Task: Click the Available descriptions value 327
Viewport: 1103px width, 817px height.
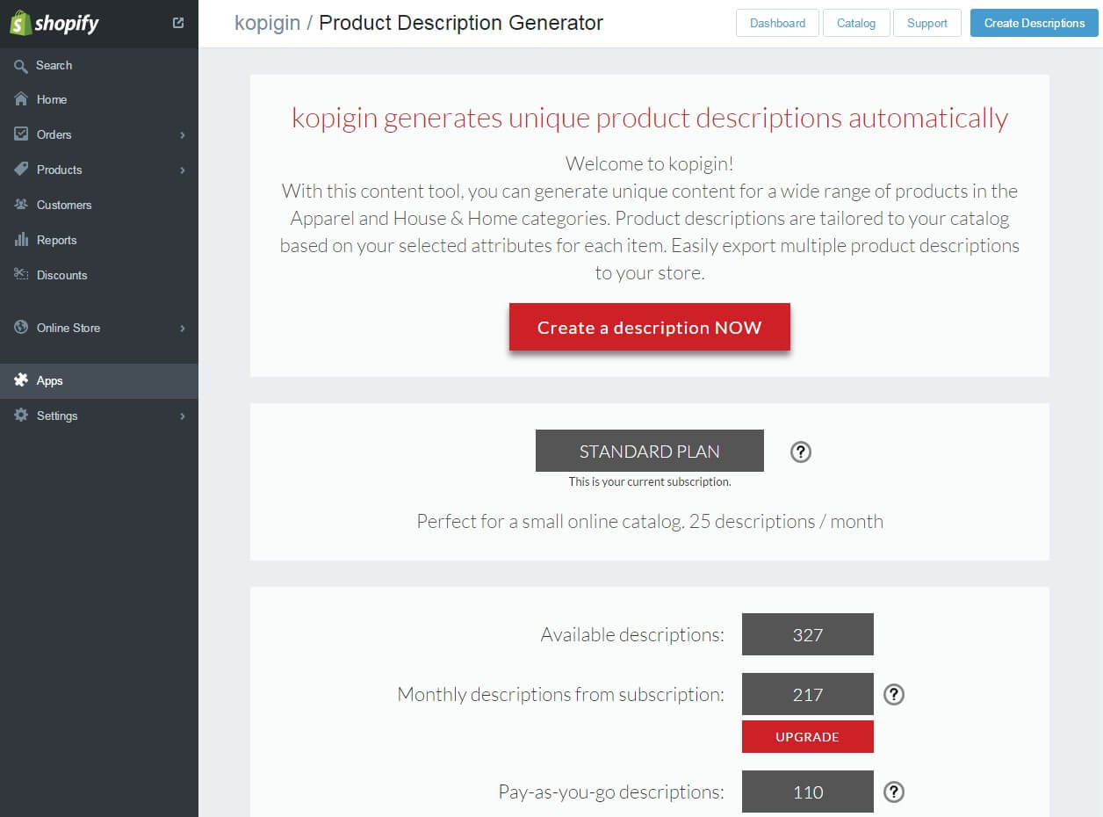Action: coord(808,634)
